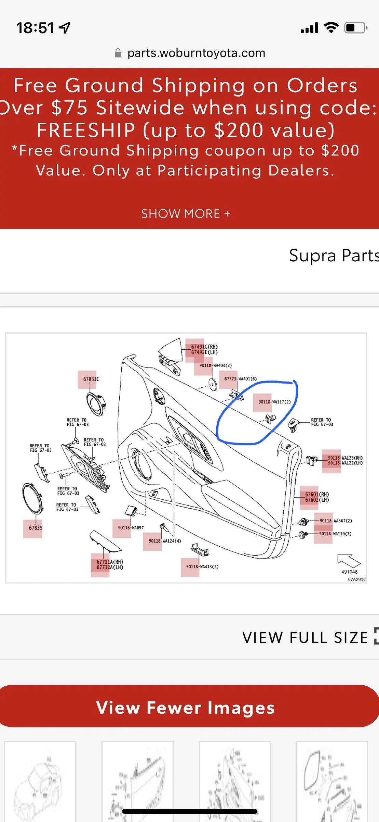379x822 pixels.
Task: Expand banner with SHOW MORE +
Action: 186,214
